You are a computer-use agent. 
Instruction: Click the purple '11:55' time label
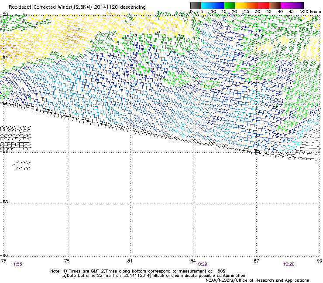[16, 264]
